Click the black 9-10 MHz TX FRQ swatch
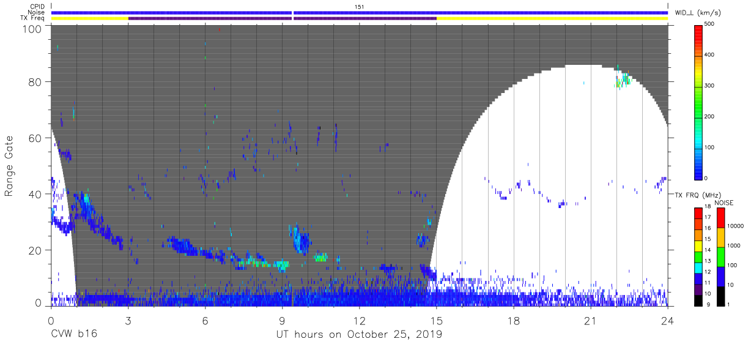The height and width of the screenshot is (347, 751). (698, 299)
